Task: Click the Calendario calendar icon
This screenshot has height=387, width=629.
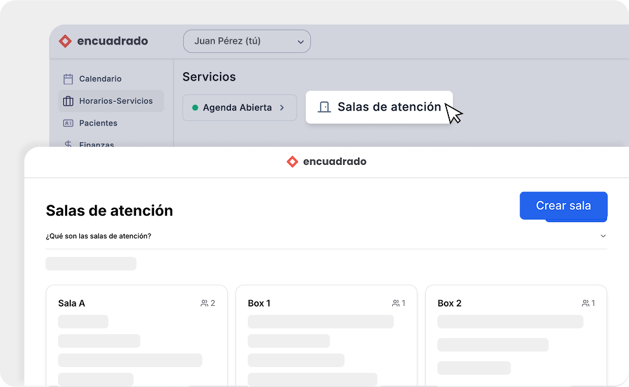Action: tap(68, 79)
